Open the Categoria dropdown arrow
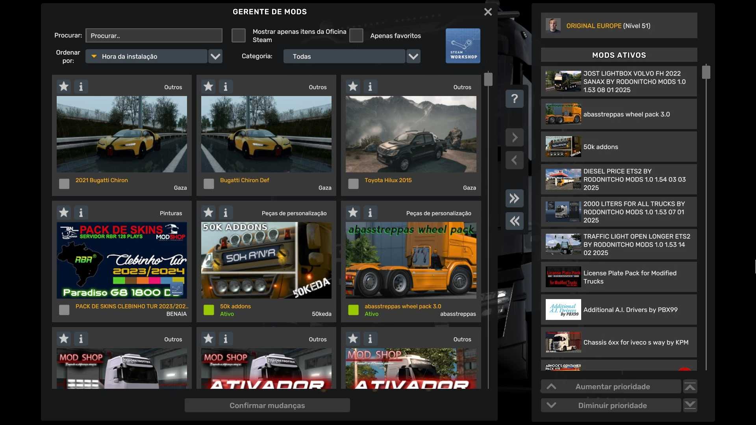Image resolution: width=756 pixels, height=425 pixels. pyautogui.click(x=413, y=56)
